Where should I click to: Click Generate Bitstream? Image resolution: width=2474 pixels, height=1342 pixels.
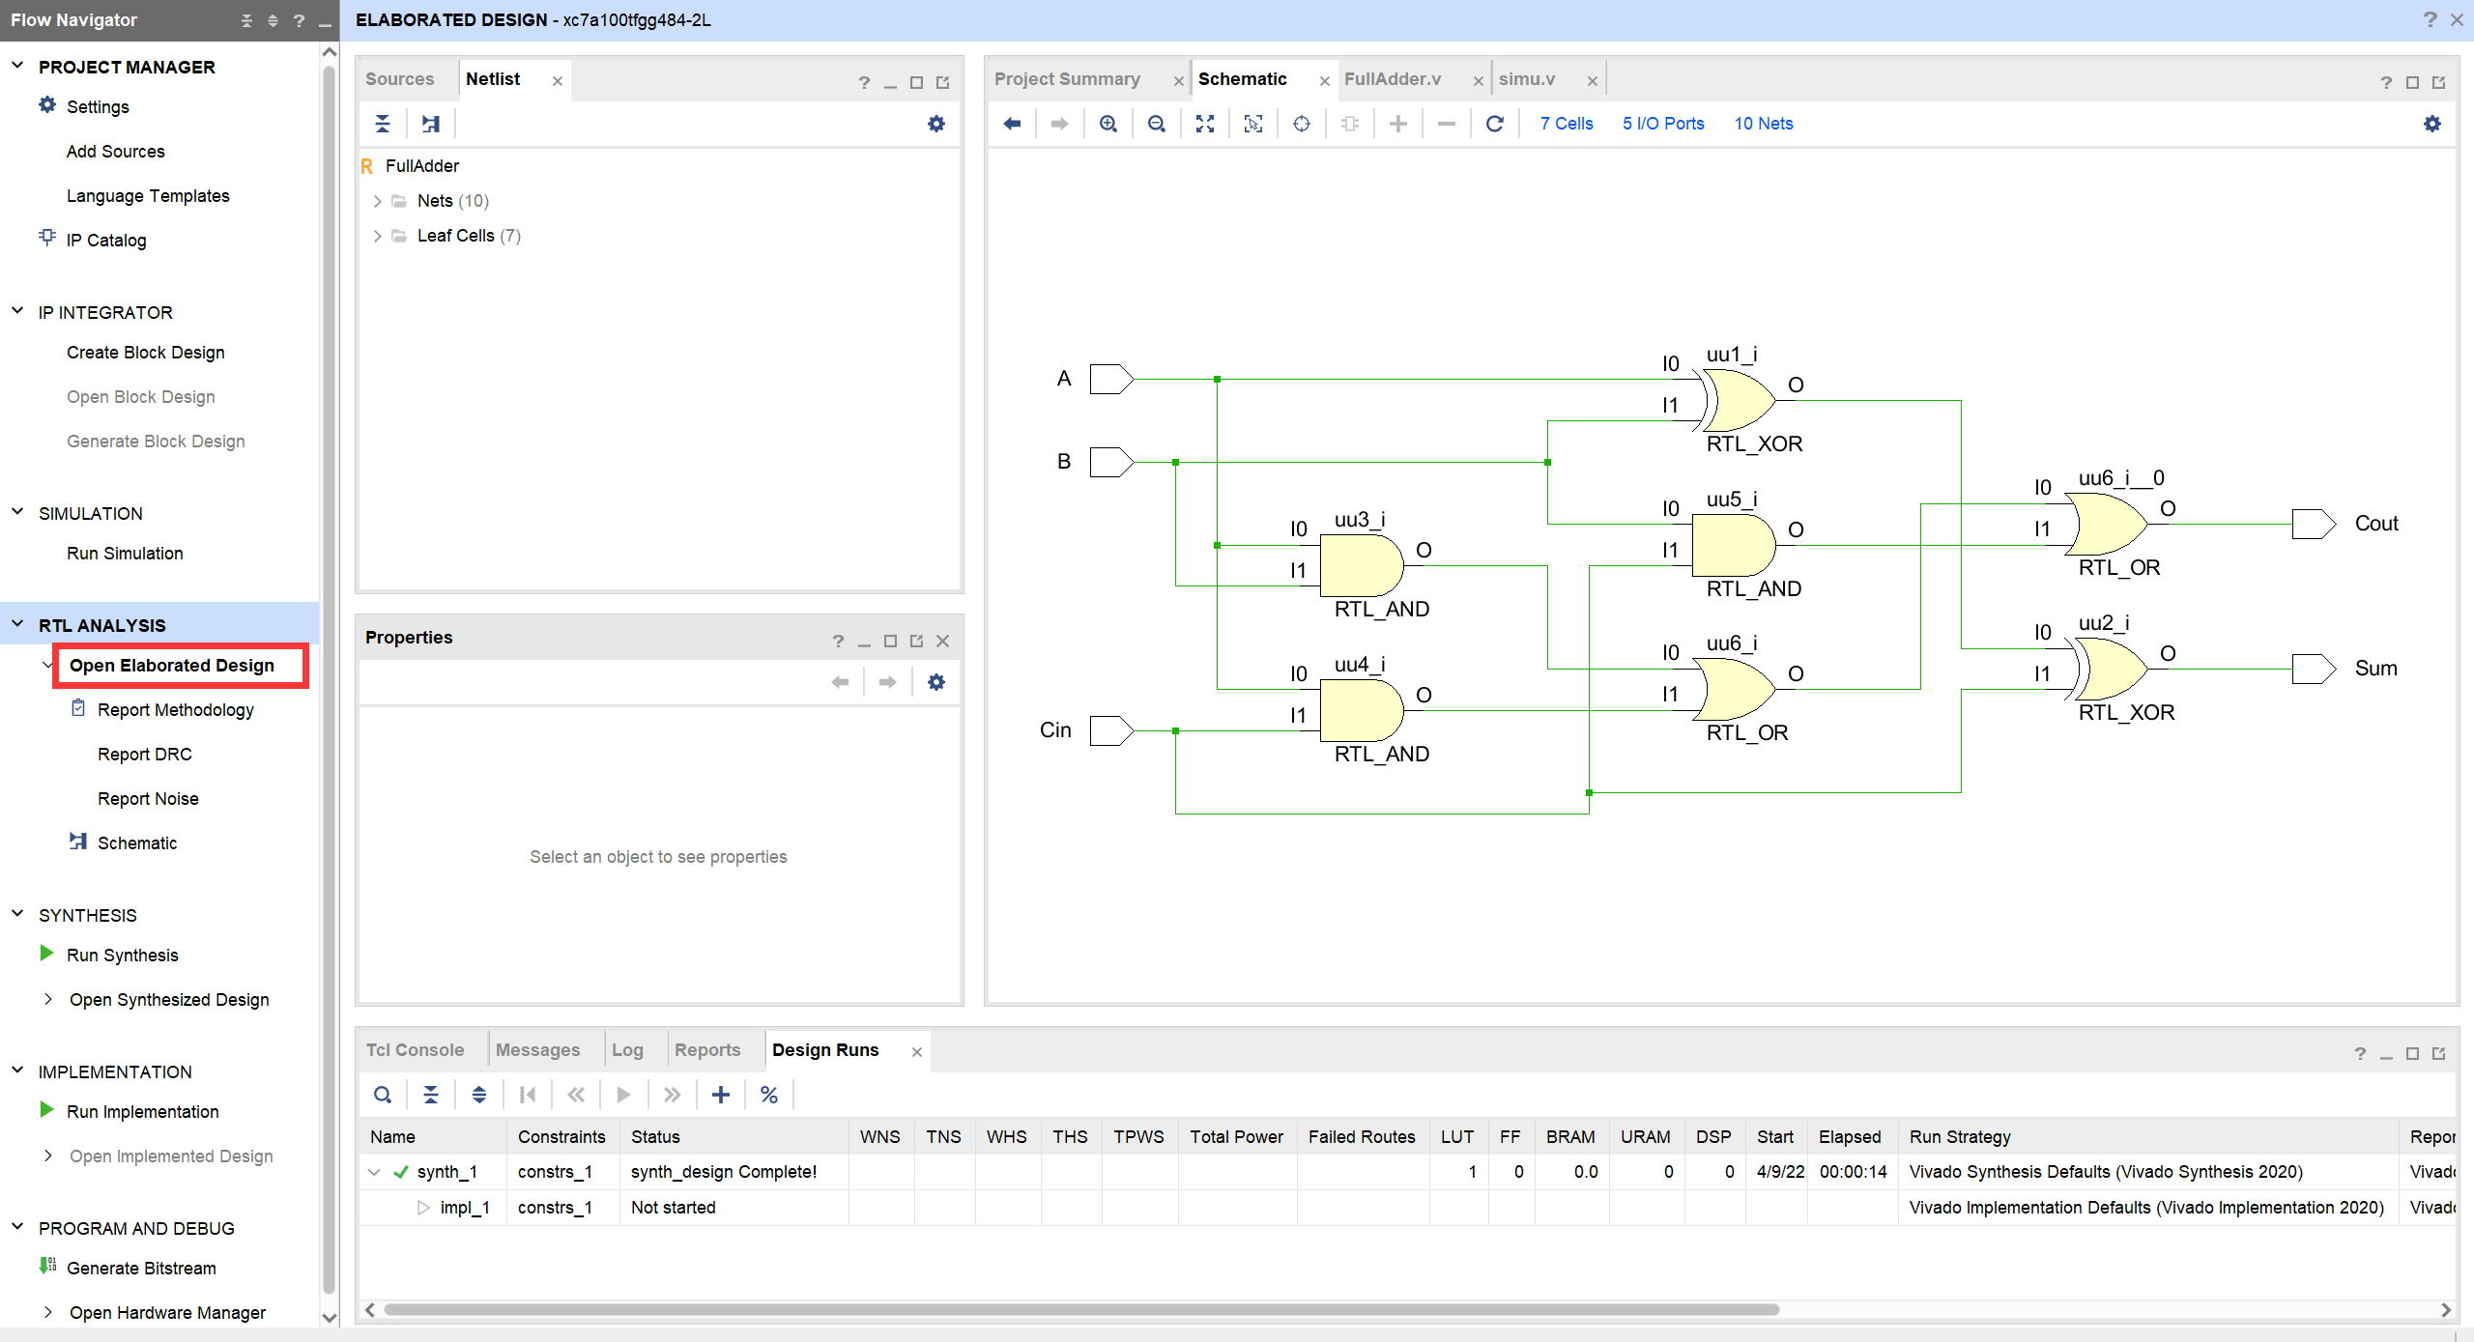point(141,1269)
